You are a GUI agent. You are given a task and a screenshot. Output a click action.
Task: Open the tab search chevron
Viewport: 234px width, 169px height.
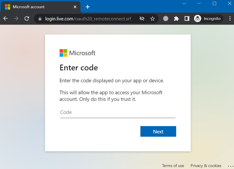click(184, 3)
